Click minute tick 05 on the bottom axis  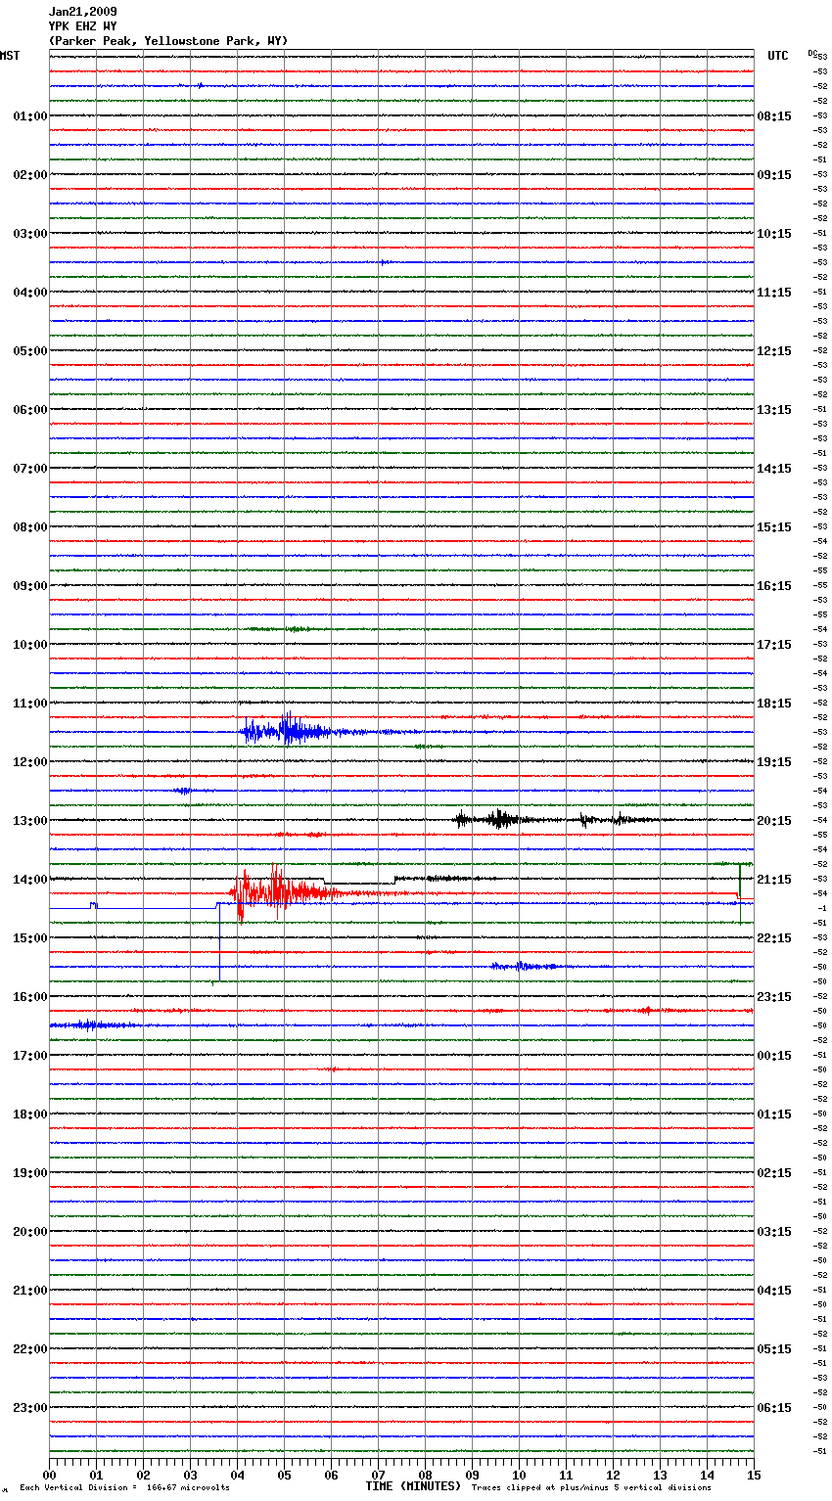pos(284,1475)
